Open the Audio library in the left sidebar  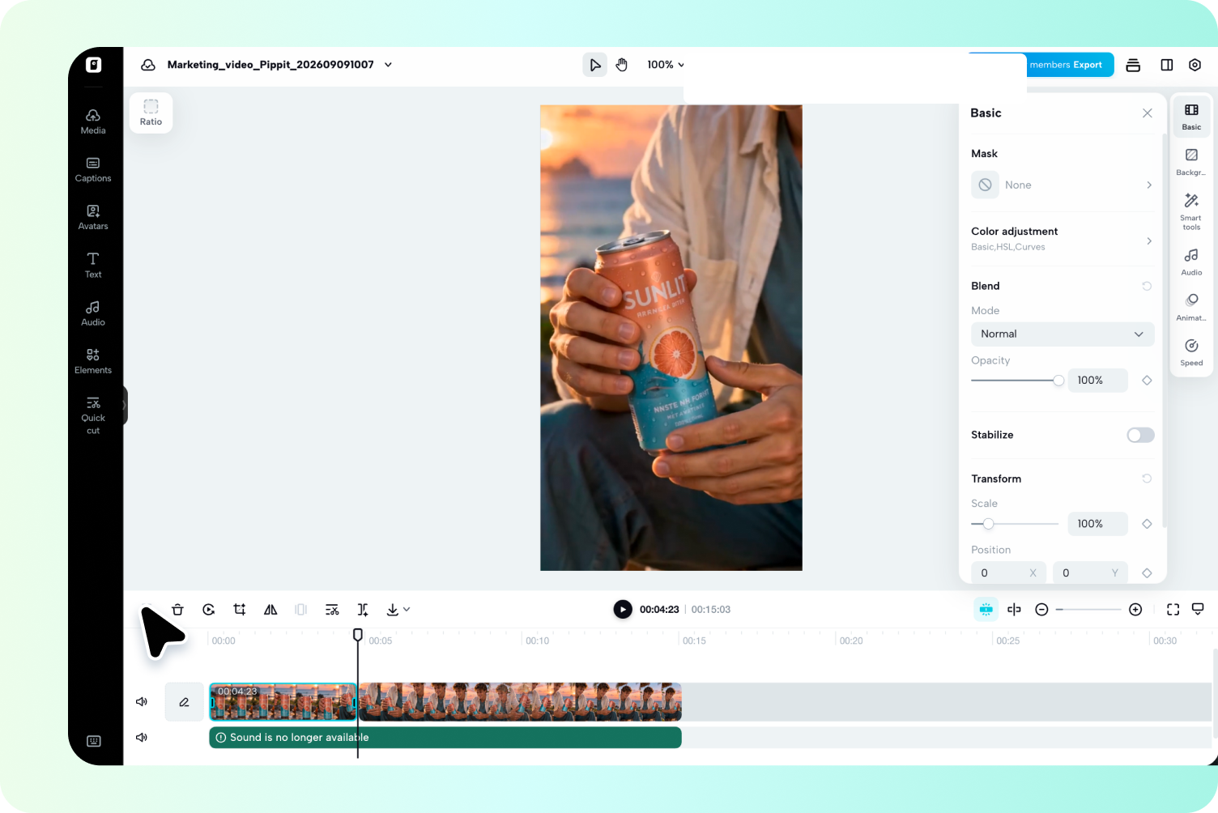(x=93, y=313)
